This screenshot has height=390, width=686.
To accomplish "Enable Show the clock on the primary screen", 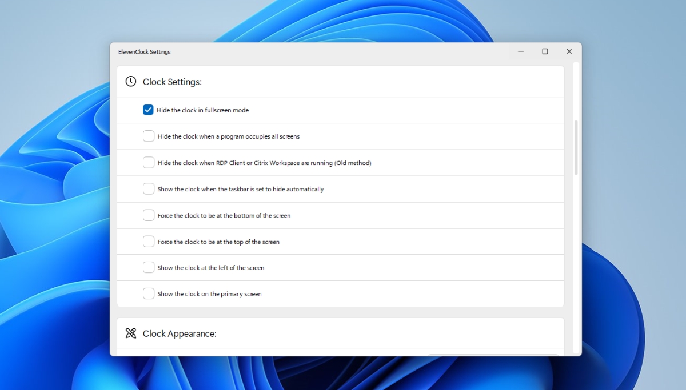I will (x=149, y=293).
